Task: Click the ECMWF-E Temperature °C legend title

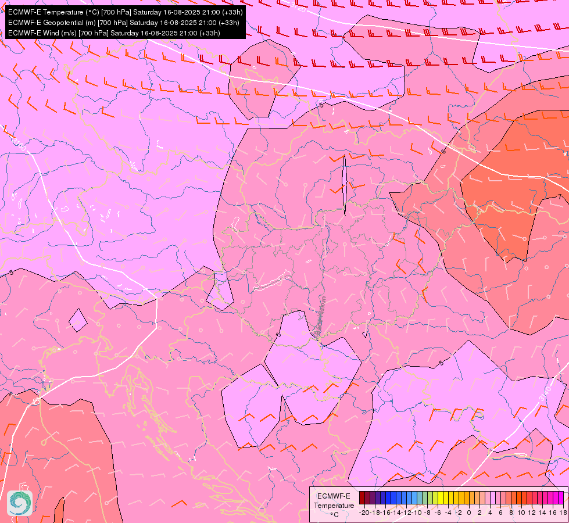Action: coord(334,505)
